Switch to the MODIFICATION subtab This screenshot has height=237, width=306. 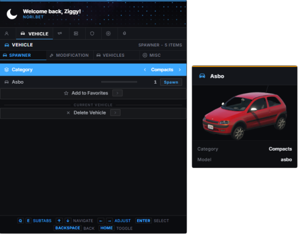coord(69,56)
